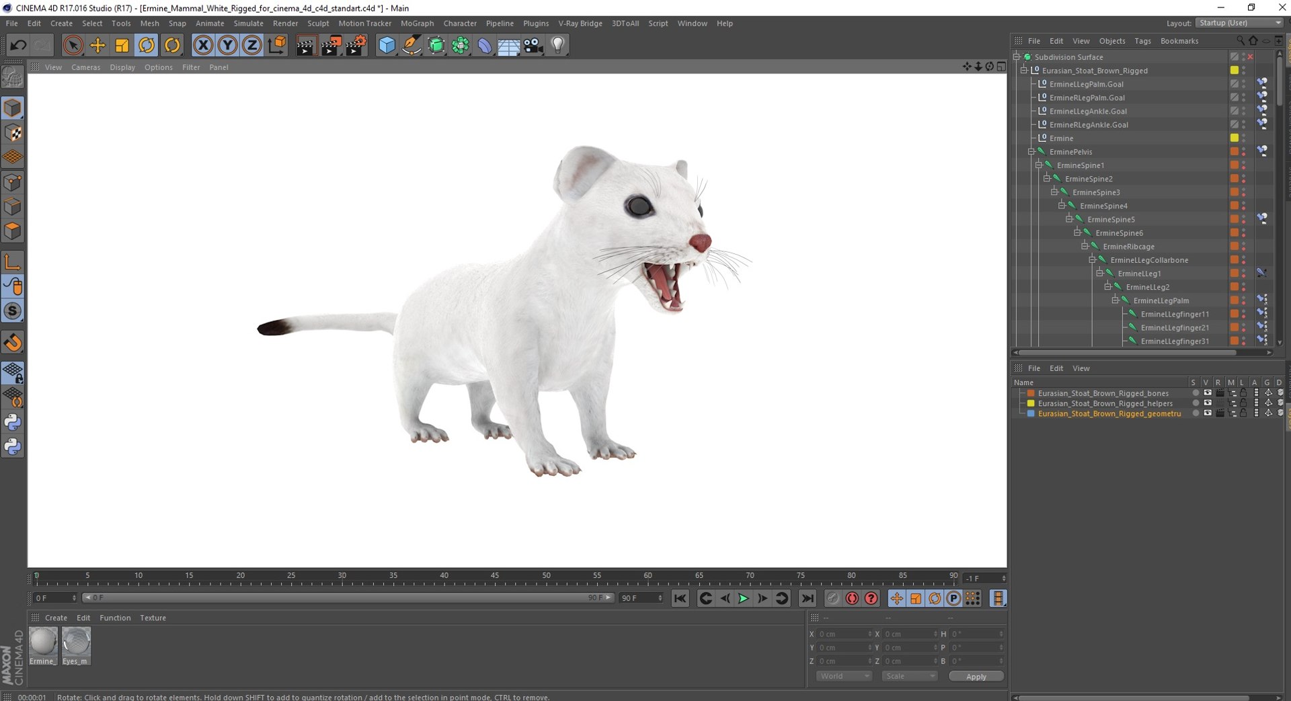Collapse the ErmineSpine3 joint
Image resolution: width=1291 pixels, height=701 pixels.
coord(1054,192)
